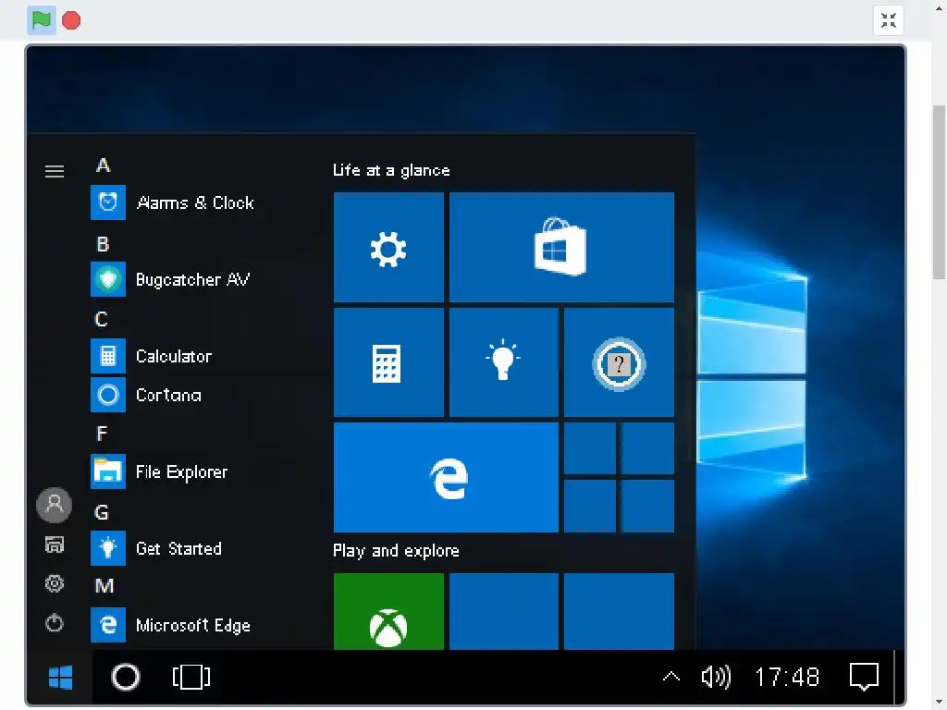Jump to letter A header
Image resolution: width=947 pixels, height=710 pixels.
pos(103,165)
